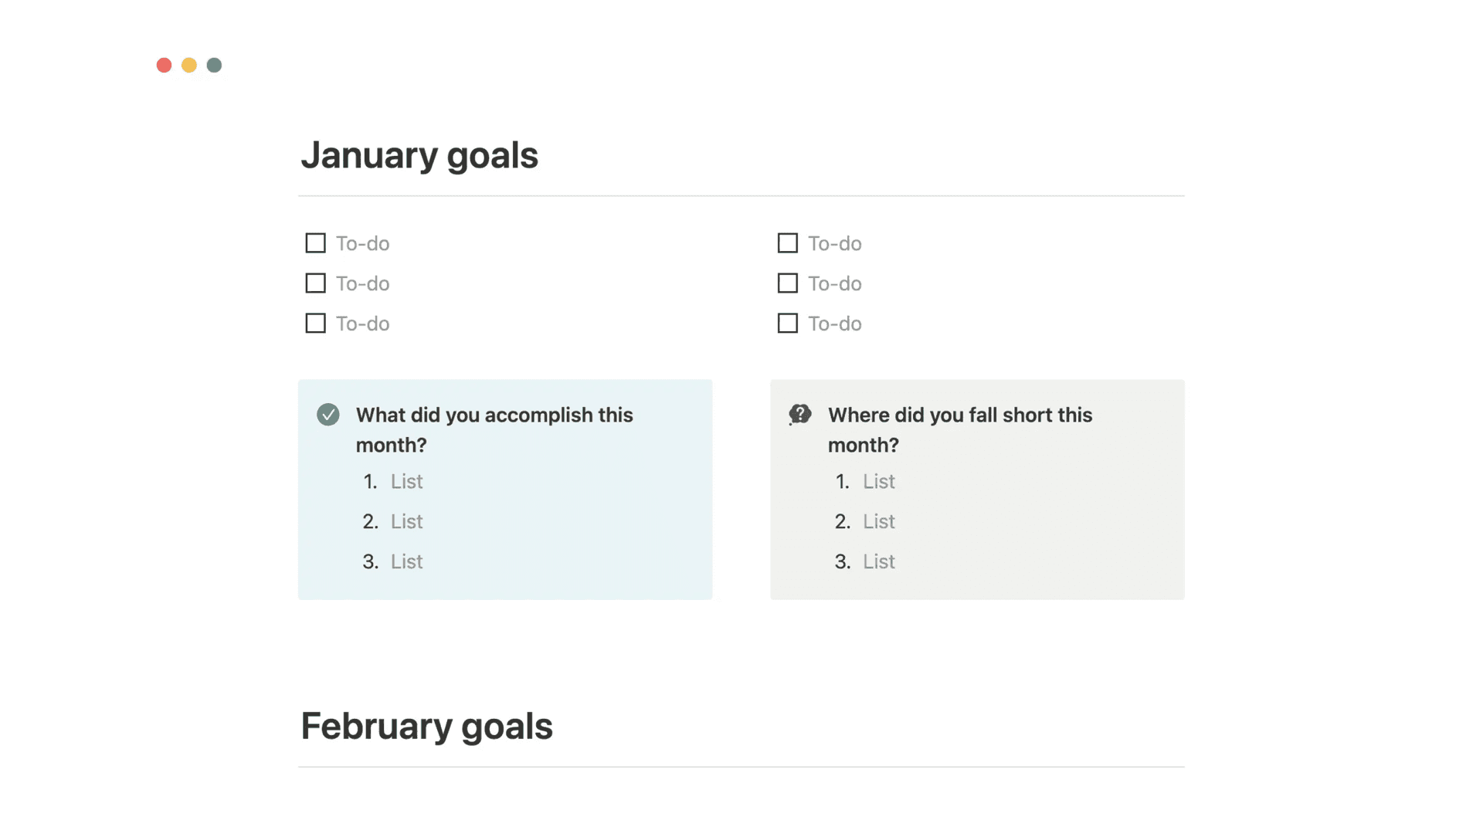Click the green window dot
This screenshot has height=834, width=1483.
coord(215,66)
